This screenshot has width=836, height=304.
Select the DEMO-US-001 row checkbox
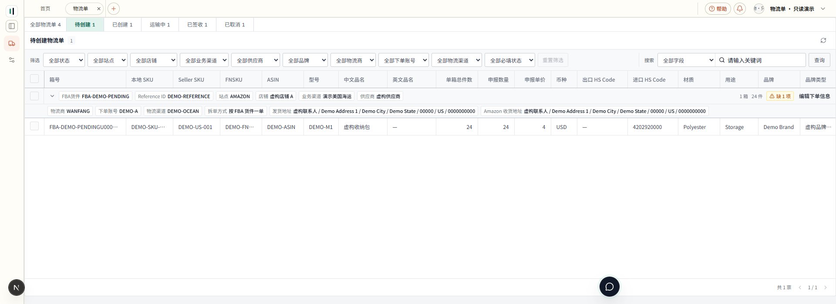coord(34,126)
